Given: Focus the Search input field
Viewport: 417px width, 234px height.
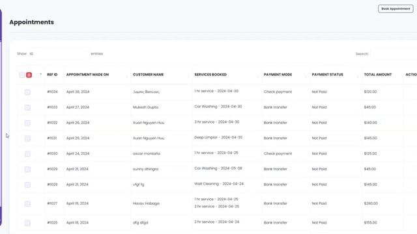Looking at the screenshot, I should click(x=394, y=54).
